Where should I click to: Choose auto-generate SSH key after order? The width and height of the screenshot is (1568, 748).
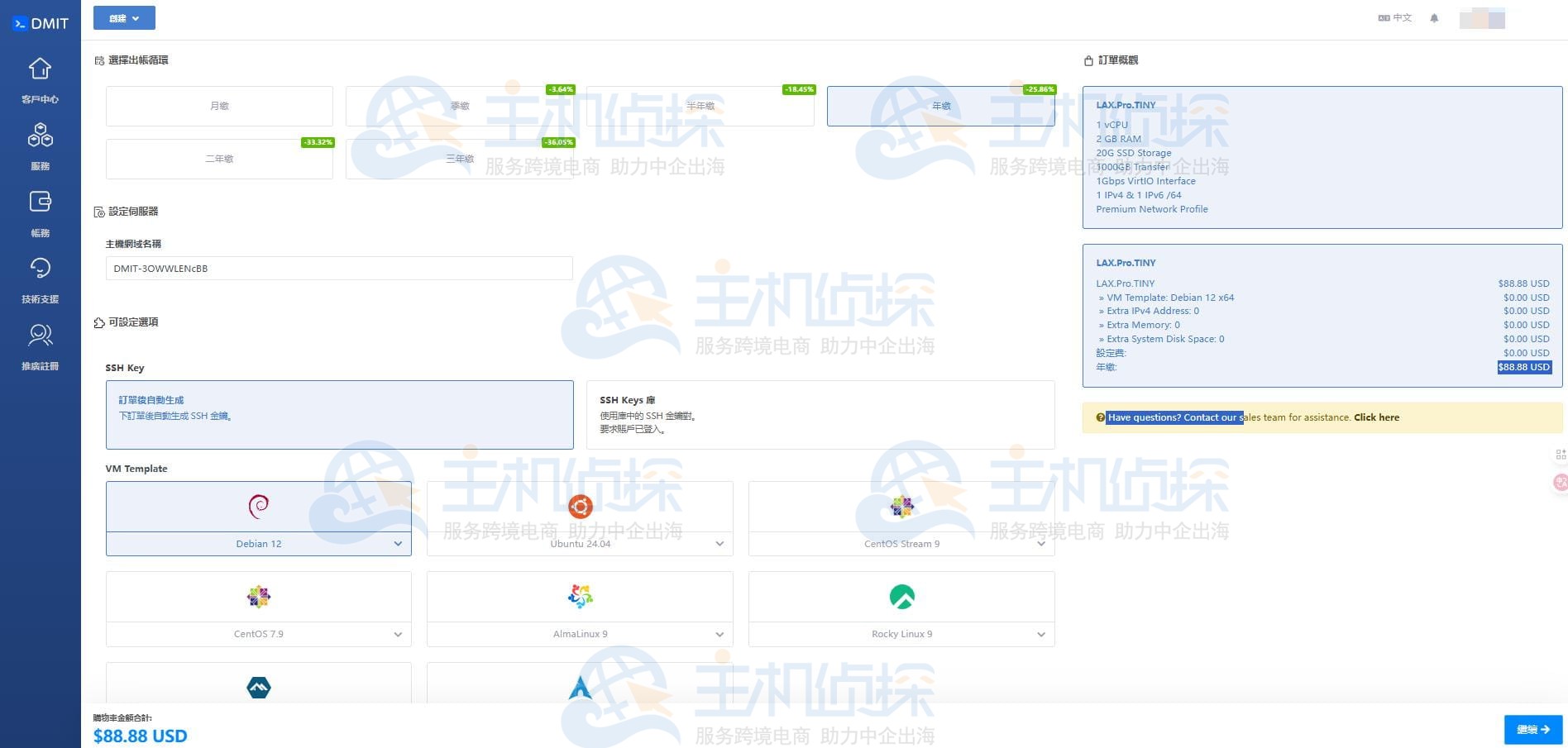click(339, 415)
